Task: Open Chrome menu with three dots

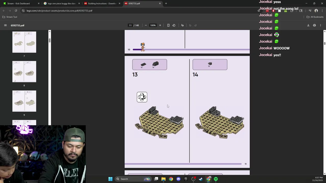Action: pyautogui.click(x=322, y=11)
